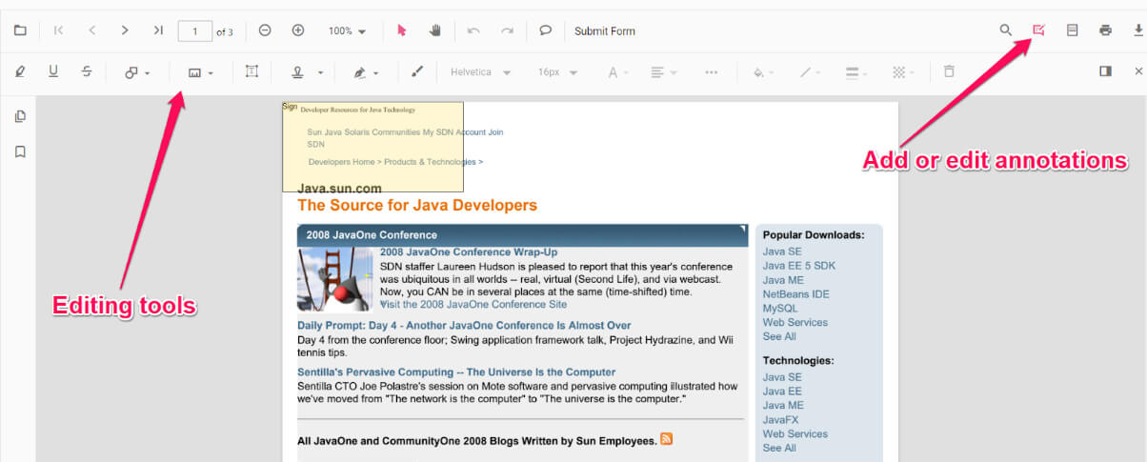Click the JavaFX technology link
The width and height of the screenshot is (1147, 462).
(781, 420)
